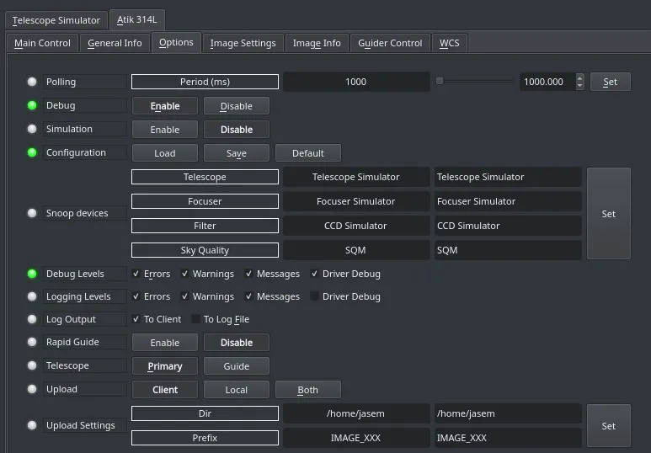Save the current configuration
The height and width of the screenshot is (453, 651).
[x=237, y=153]
